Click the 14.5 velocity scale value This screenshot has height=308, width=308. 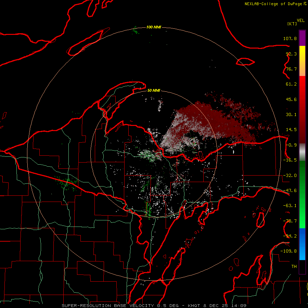[x=291, y=130]
